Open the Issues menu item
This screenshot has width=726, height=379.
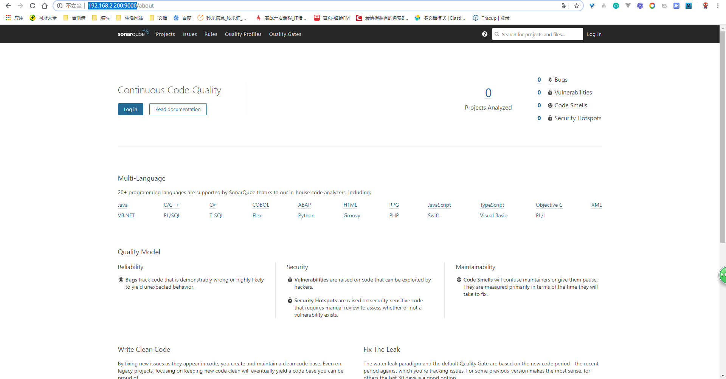189,34
